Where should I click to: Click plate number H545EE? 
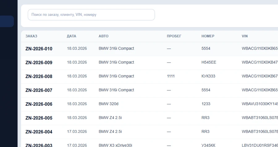click(x=209, y=62)
